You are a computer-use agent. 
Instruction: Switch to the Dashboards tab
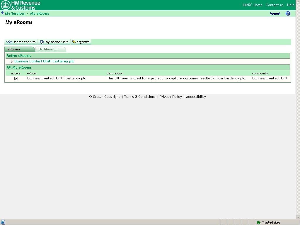pyautogui.click(x=48, y=49)
